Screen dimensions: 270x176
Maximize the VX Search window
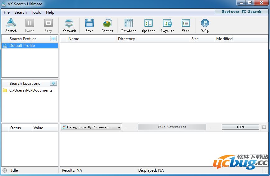pos(250,3)
